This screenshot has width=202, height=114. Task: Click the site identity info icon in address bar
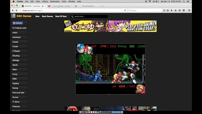[x=20, y=10]
